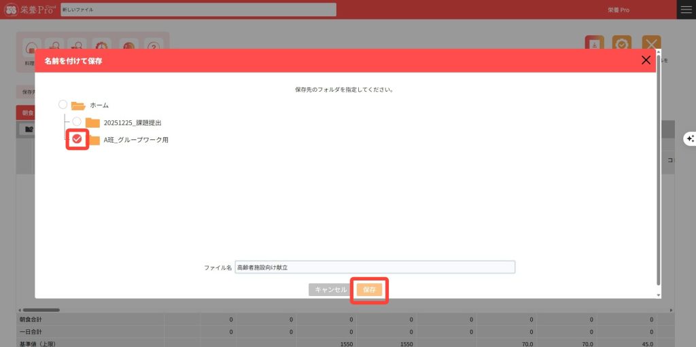Click the 20251225_課題提出 folder name
The height and width of the screenshot is (347, 696).
[x=133, y=123]
